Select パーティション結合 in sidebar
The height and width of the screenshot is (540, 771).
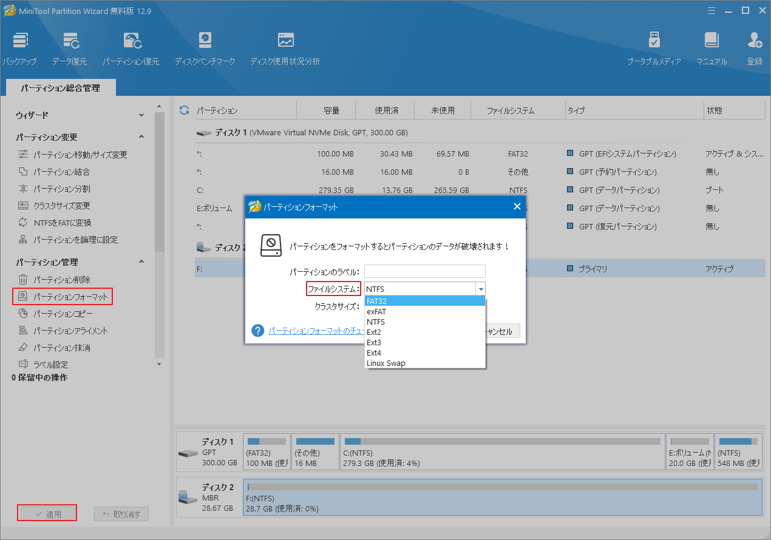click(x=55, y=172)
